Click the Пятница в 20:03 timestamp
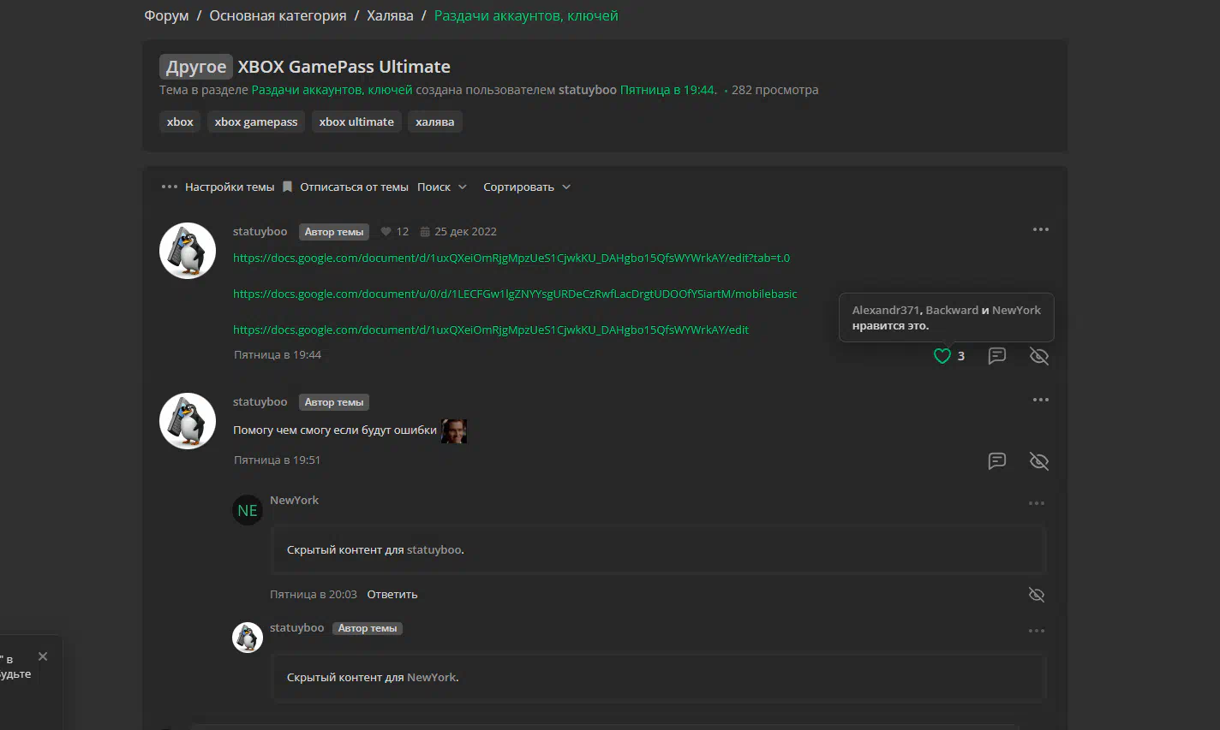 click(314, 594)
